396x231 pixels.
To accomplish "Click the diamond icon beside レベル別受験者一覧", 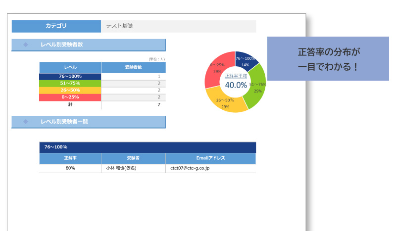I will click(x=26, y=122).
